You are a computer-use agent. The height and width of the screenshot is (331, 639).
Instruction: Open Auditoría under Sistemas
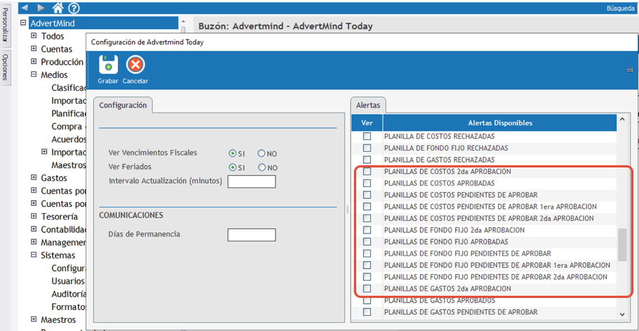[69, 293]
